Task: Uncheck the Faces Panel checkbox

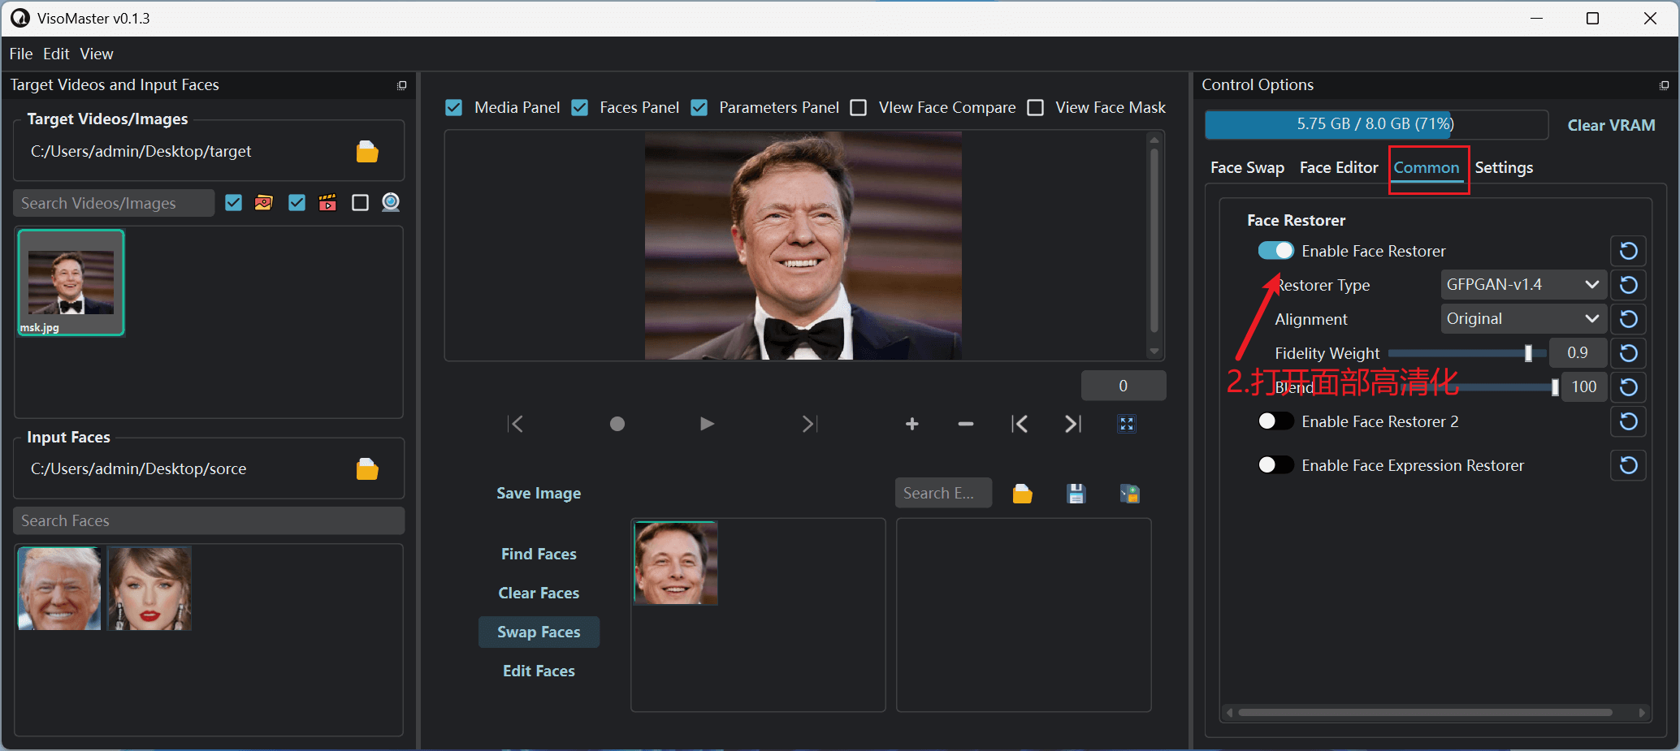Action: [x=579, y=107]
